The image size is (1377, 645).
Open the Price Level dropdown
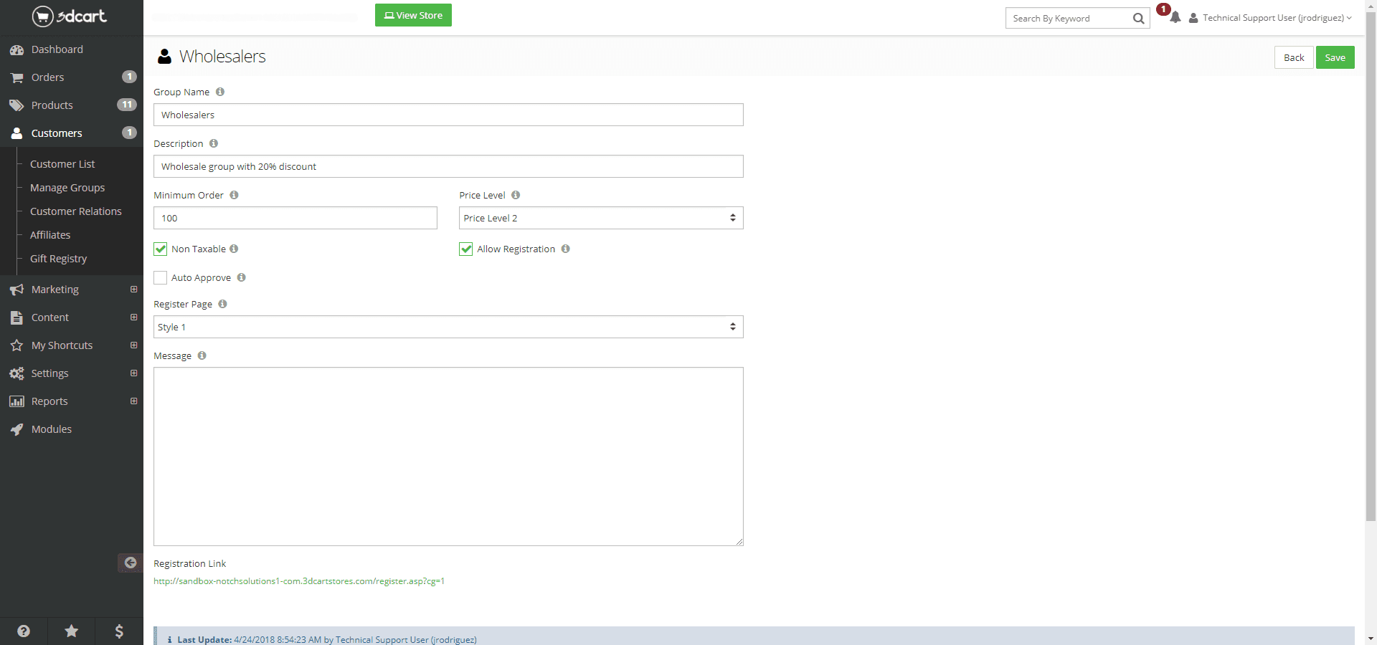600,218
